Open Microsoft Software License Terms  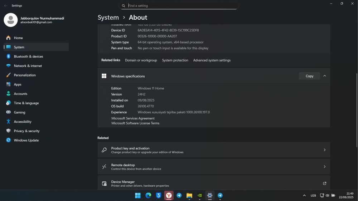(135, 123)
